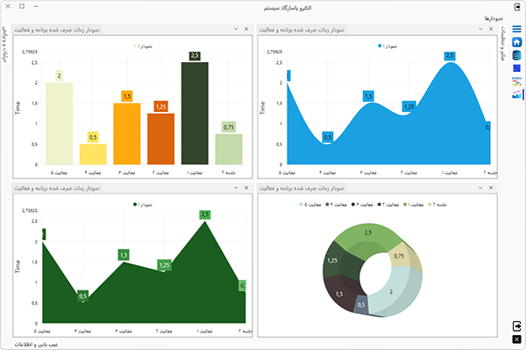Image resolution: width=526 pixels, height=350 pixels.
Task: Open the database icon in the sidebar
Action: [517, 55]
